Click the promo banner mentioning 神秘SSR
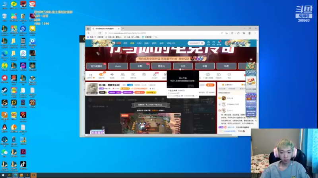318x178 pixels. coord(171,59)
